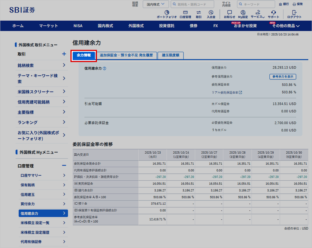Viewport: 312px width, 248px height.
Task: Open the その他の商品 dropdown menu
Action: tap(286, 26)
